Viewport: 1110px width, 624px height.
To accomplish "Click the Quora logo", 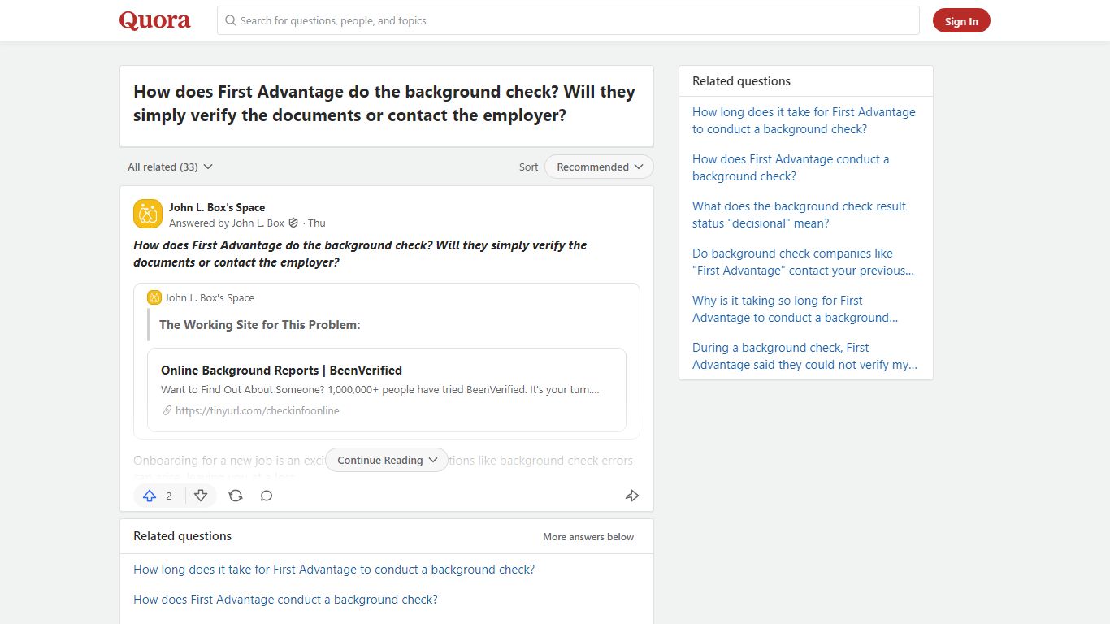I will (155, 20).
